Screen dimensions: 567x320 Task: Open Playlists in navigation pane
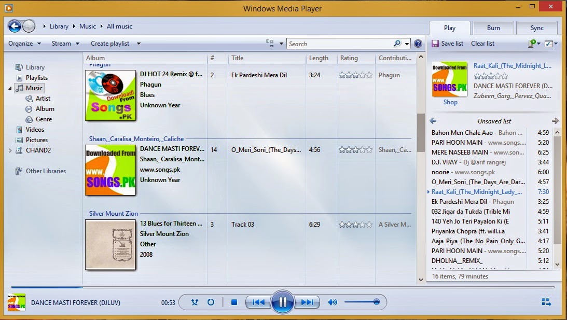coord(36,77)
